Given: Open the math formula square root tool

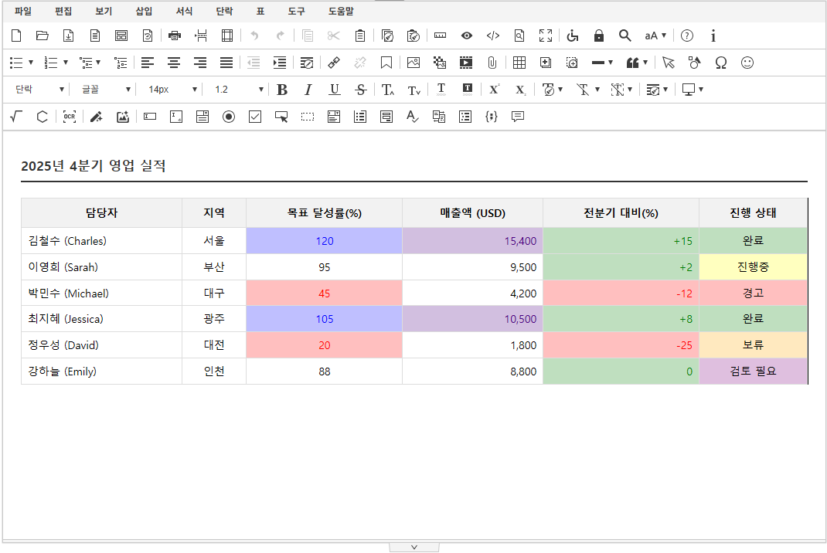Looking at the screenshot, I should coord(16,117).
